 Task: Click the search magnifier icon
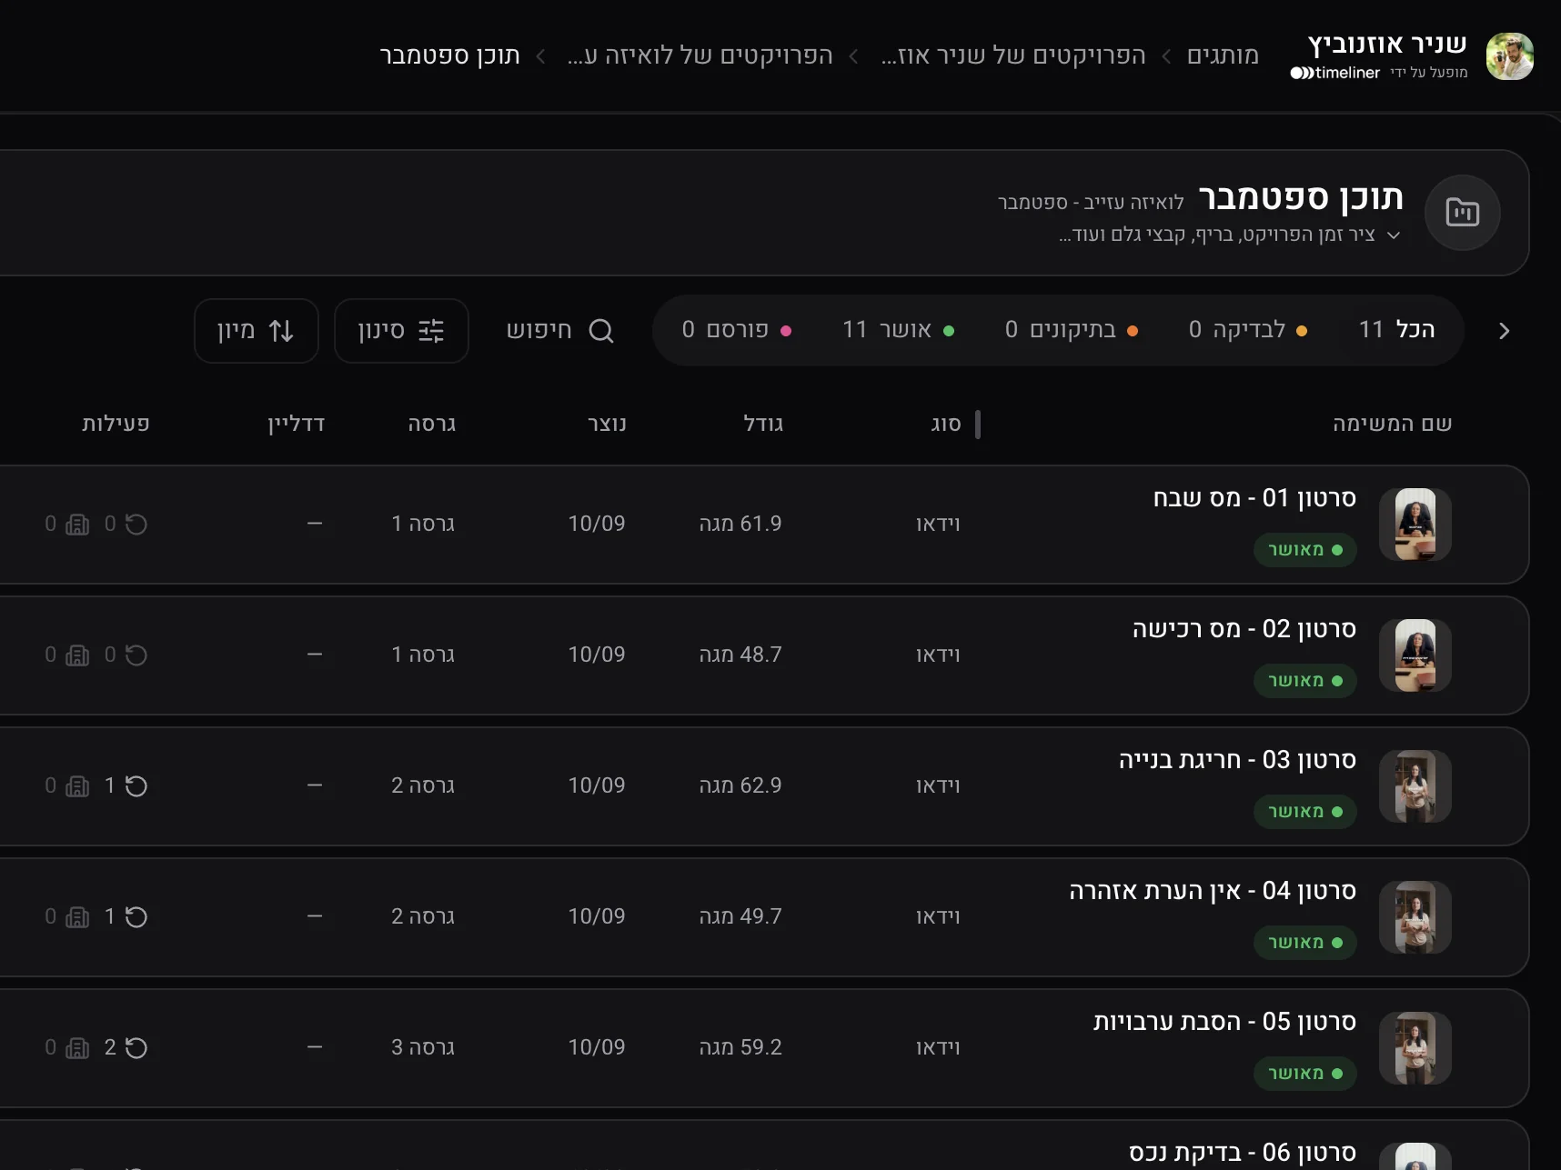pos(601,331)
